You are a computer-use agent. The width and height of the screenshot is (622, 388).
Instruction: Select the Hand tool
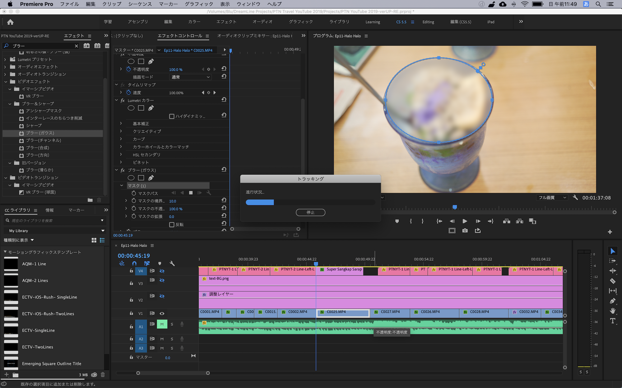pos(612,311)
